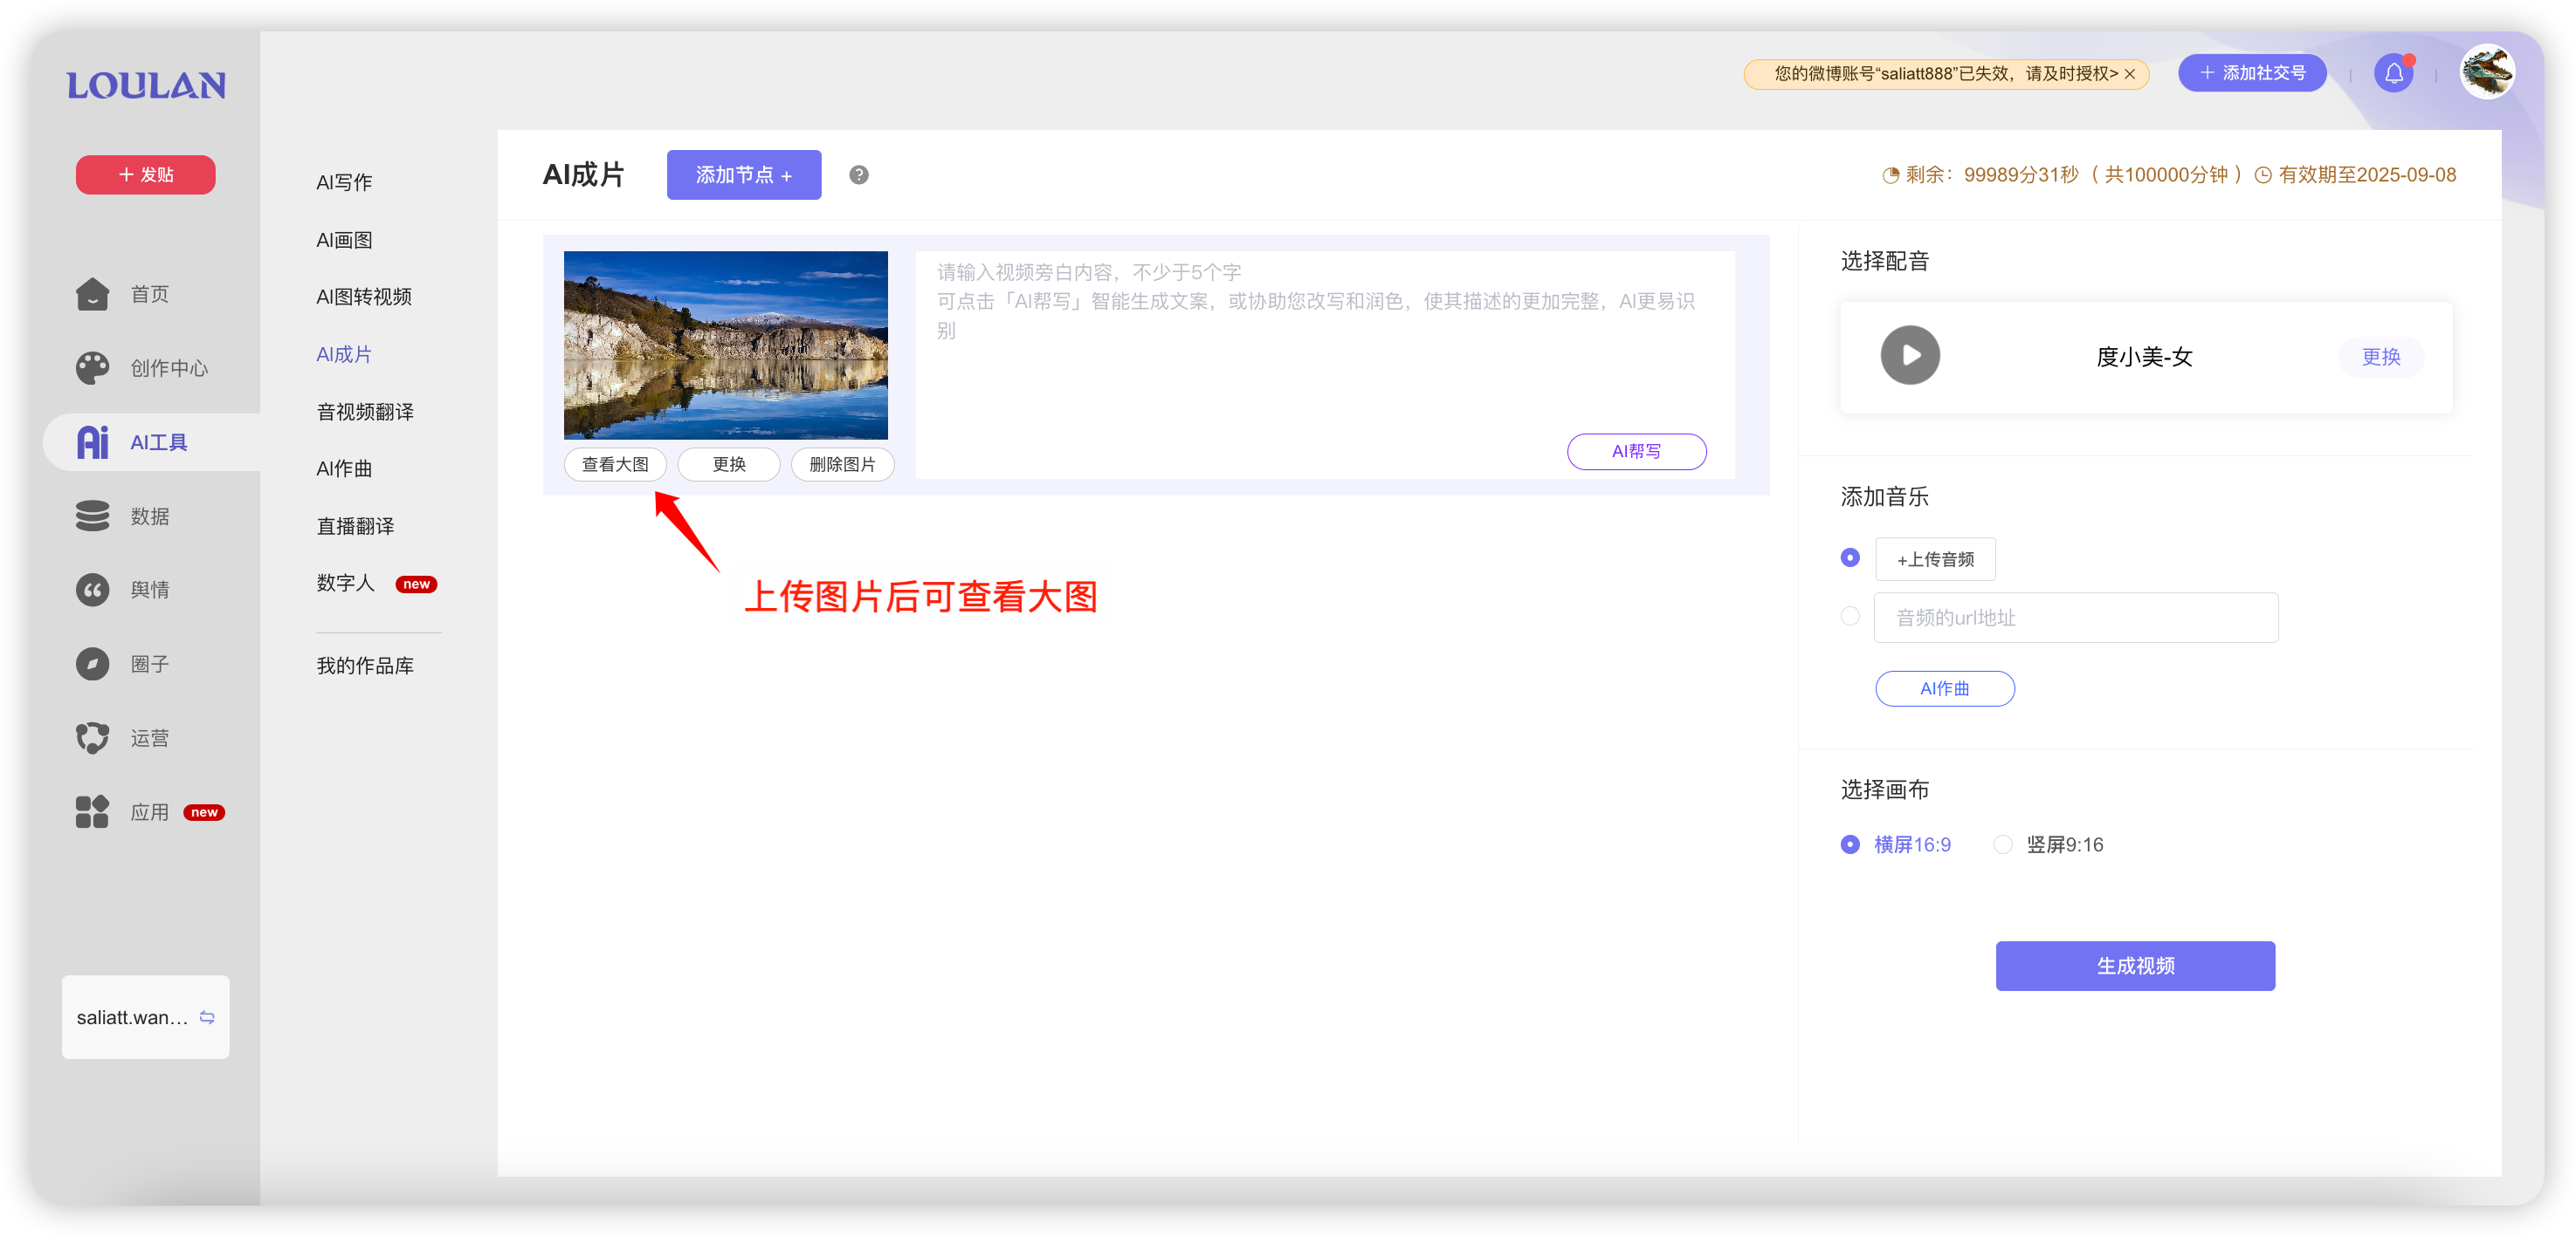Click the AI帮写 button
Screen dimensions: 2576x1237
1637,452
